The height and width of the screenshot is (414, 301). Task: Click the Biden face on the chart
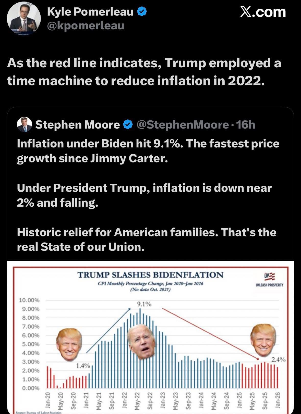pos(142,341)
